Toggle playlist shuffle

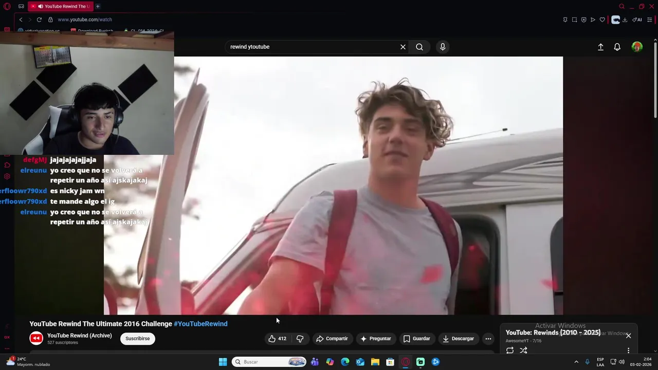tap(523, 350)
